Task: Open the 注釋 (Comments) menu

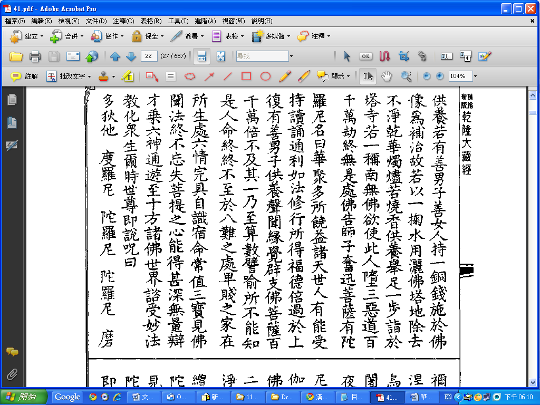Action: click(123, 21)
